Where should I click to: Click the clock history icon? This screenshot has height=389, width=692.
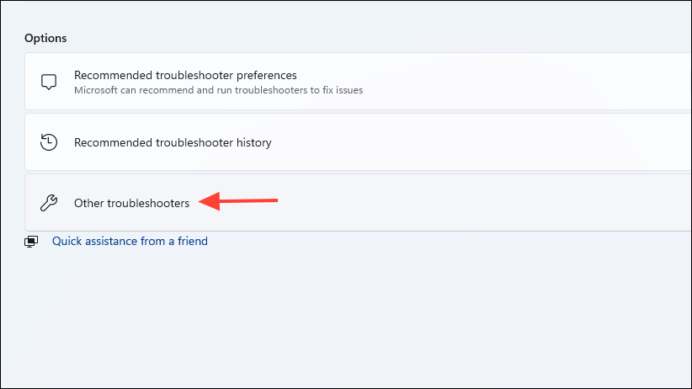coord(49,142)
